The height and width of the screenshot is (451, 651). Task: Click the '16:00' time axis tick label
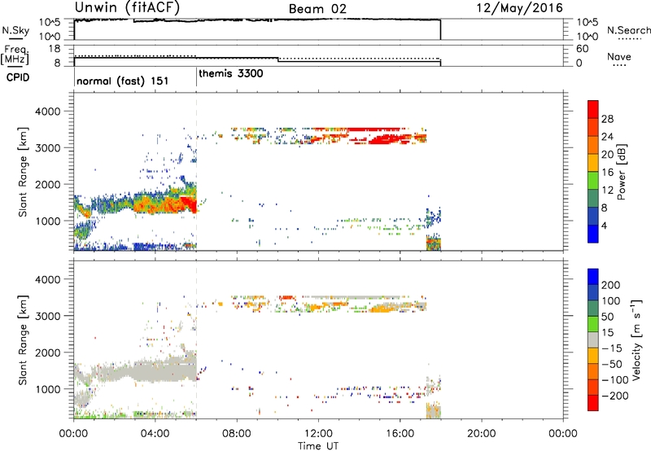click(x=400, y=434)
